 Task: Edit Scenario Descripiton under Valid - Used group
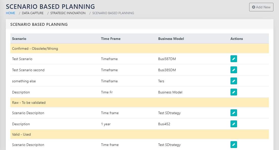pyautogui.click(x=234, y=145)
